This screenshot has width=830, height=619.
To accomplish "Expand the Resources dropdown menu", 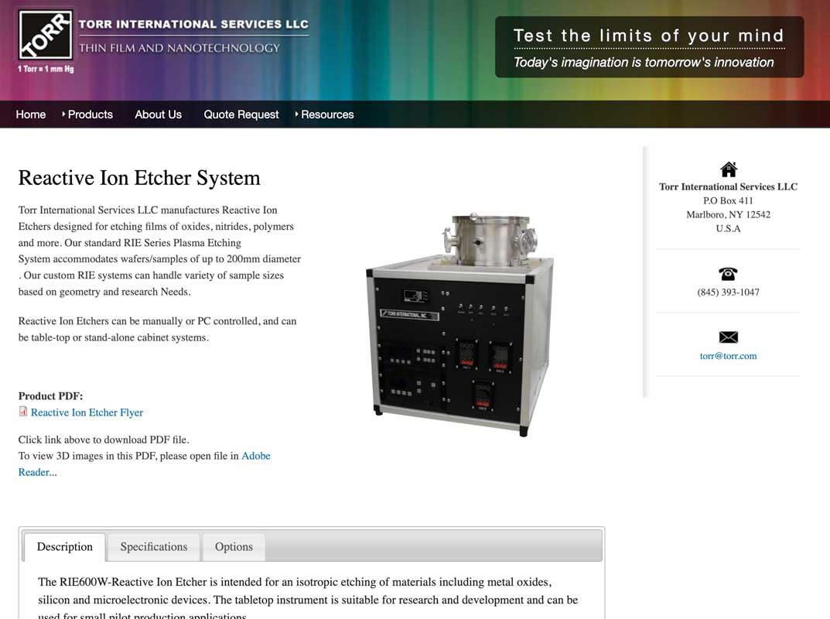I will point(328,114).
